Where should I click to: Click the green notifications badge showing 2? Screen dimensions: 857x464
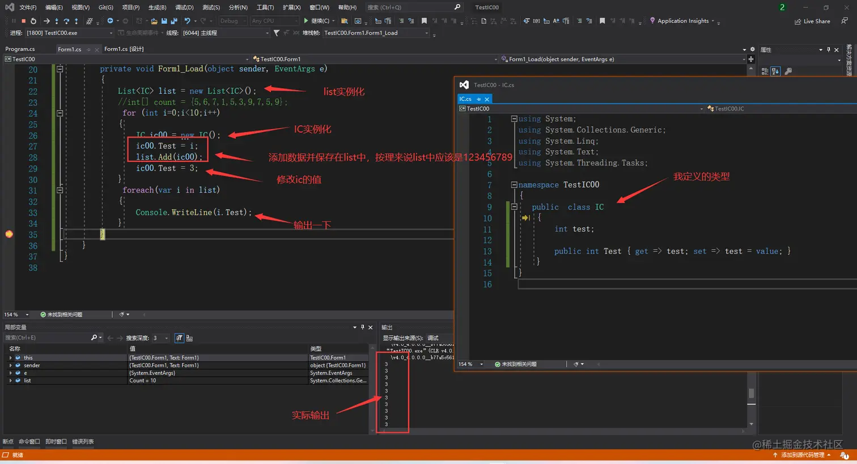coord(782,7)
